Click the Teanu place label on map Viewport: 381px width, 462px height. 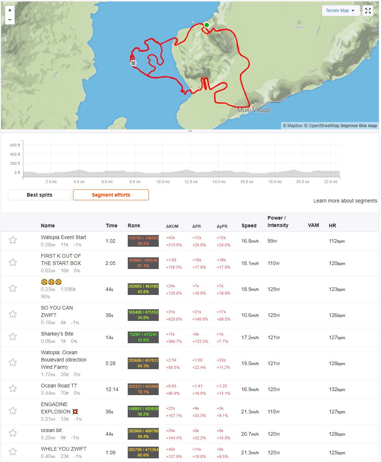tap(299, 27)
